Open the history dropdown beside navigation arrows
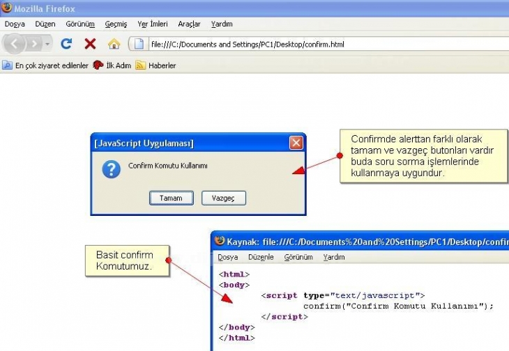 (47, 44)
